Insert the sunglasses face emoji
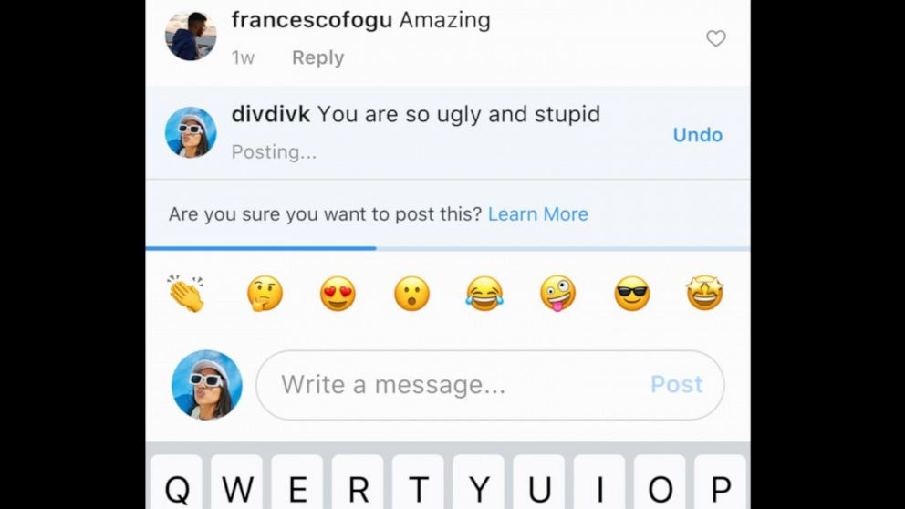 631,294
